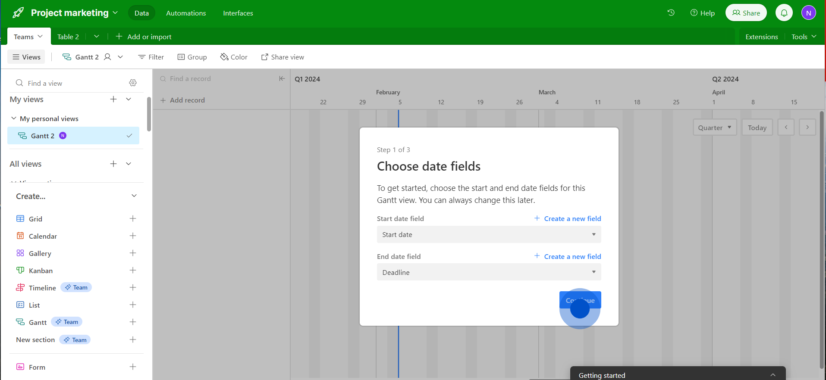This screenshot has width=826, height=380.
Task: Click the Share button
Action: coord(746,13)
